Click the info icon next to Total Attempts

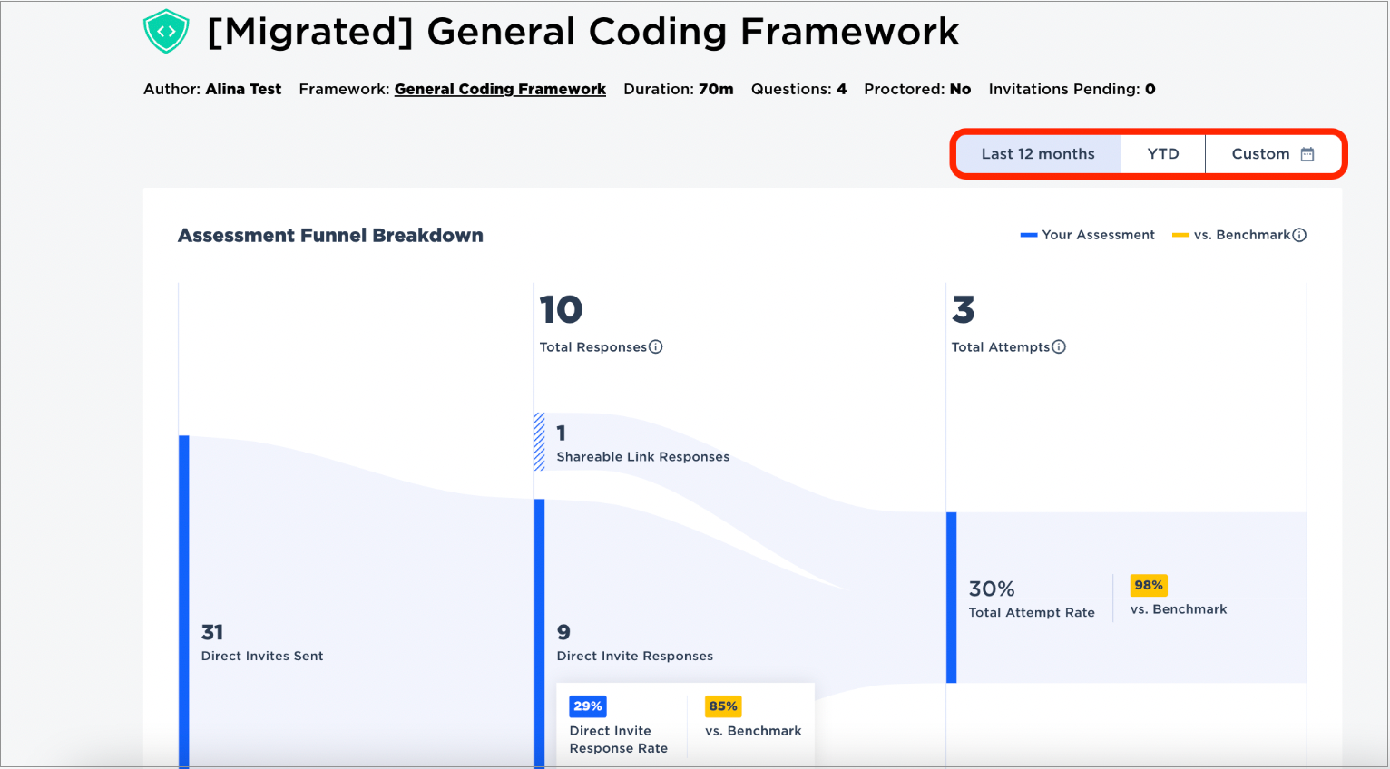(1059, 346)
